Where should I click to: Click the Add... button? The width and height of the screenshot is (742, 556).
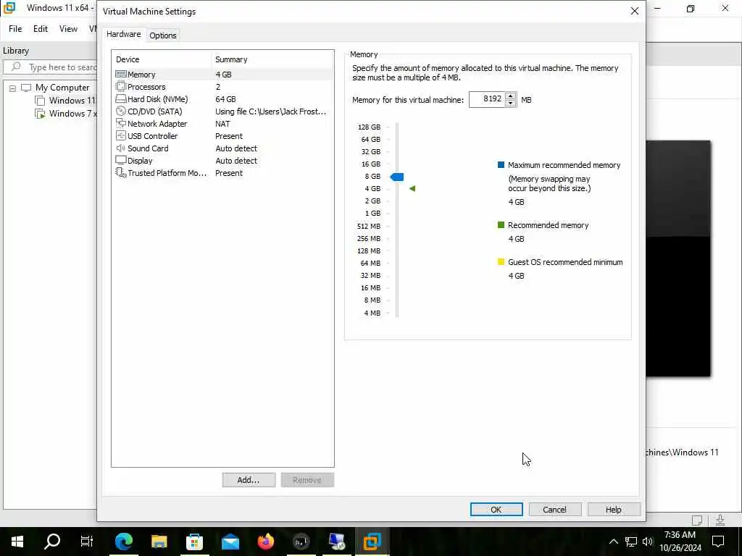(x=249, y=480)
